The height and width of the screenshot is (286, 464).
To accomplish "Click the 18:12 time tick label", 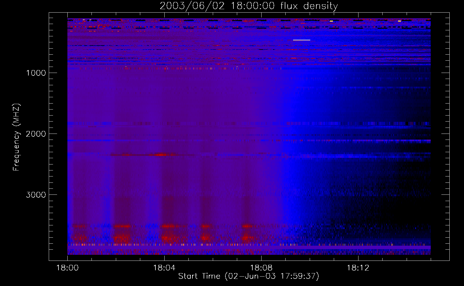I will (x=358, y=268).
